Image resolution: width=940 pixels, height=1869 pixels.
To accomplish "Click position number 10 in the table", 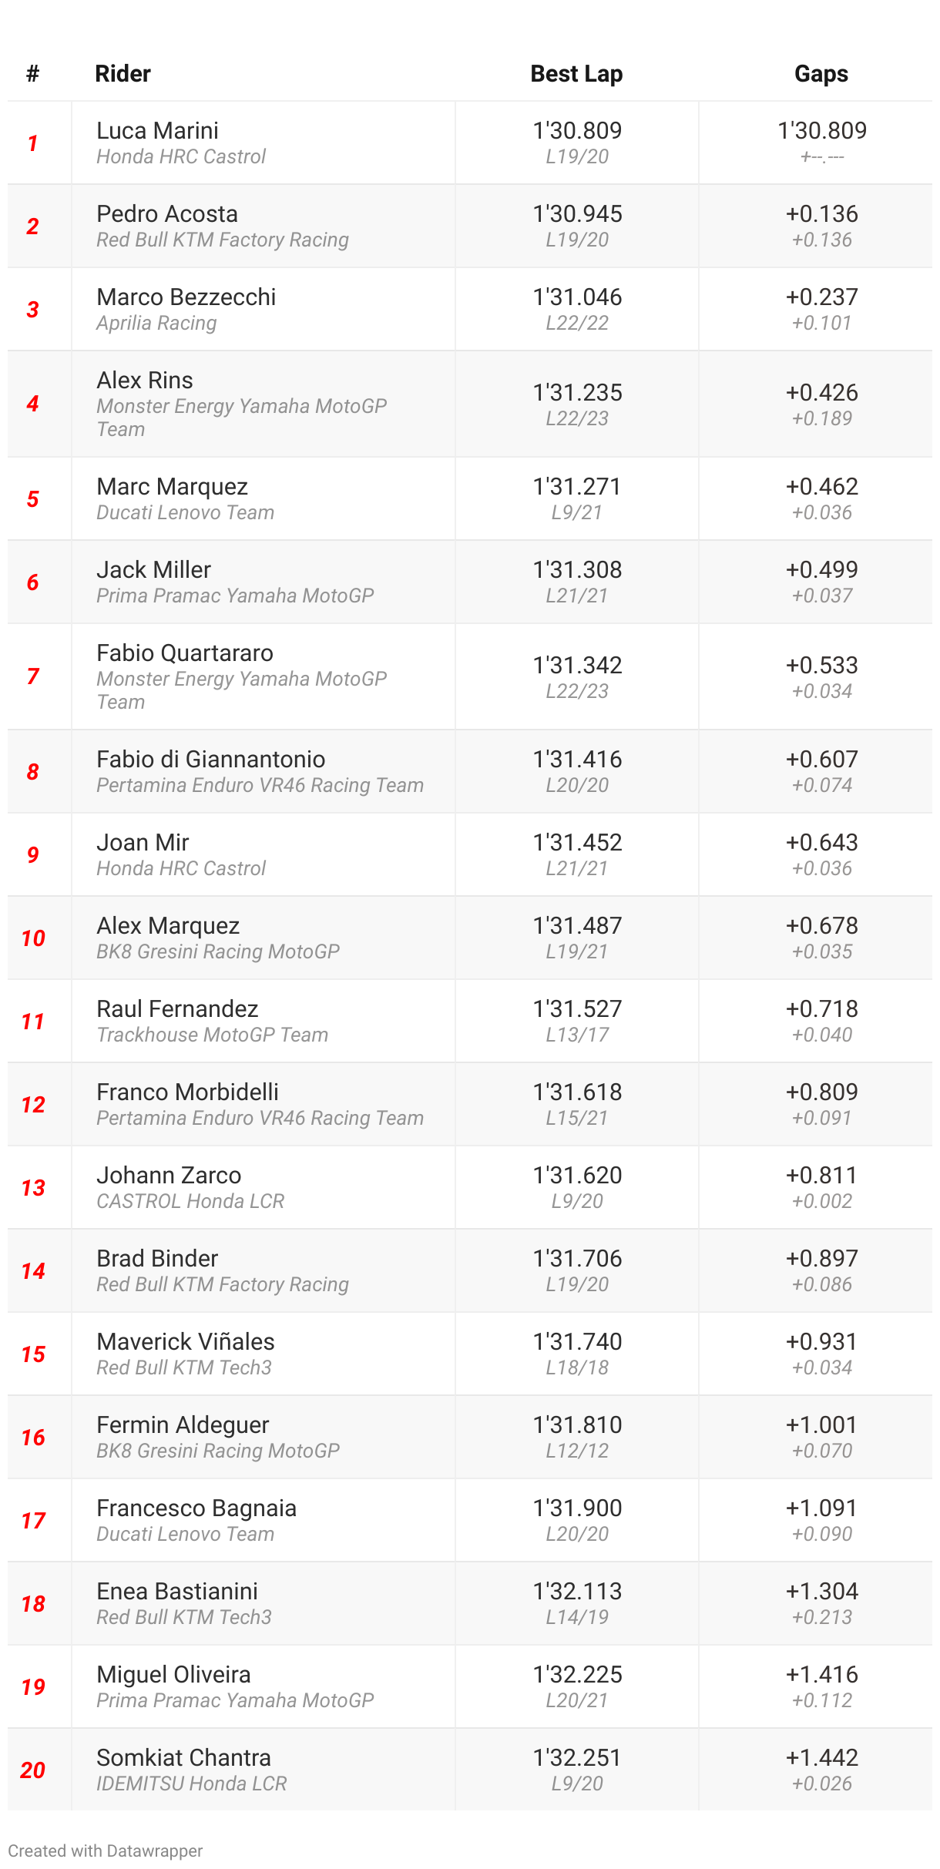I will (x=33, y=938).
